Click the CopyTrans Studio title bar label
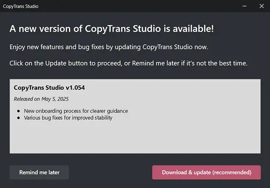 pyautogui.click(x=21, y=6)
